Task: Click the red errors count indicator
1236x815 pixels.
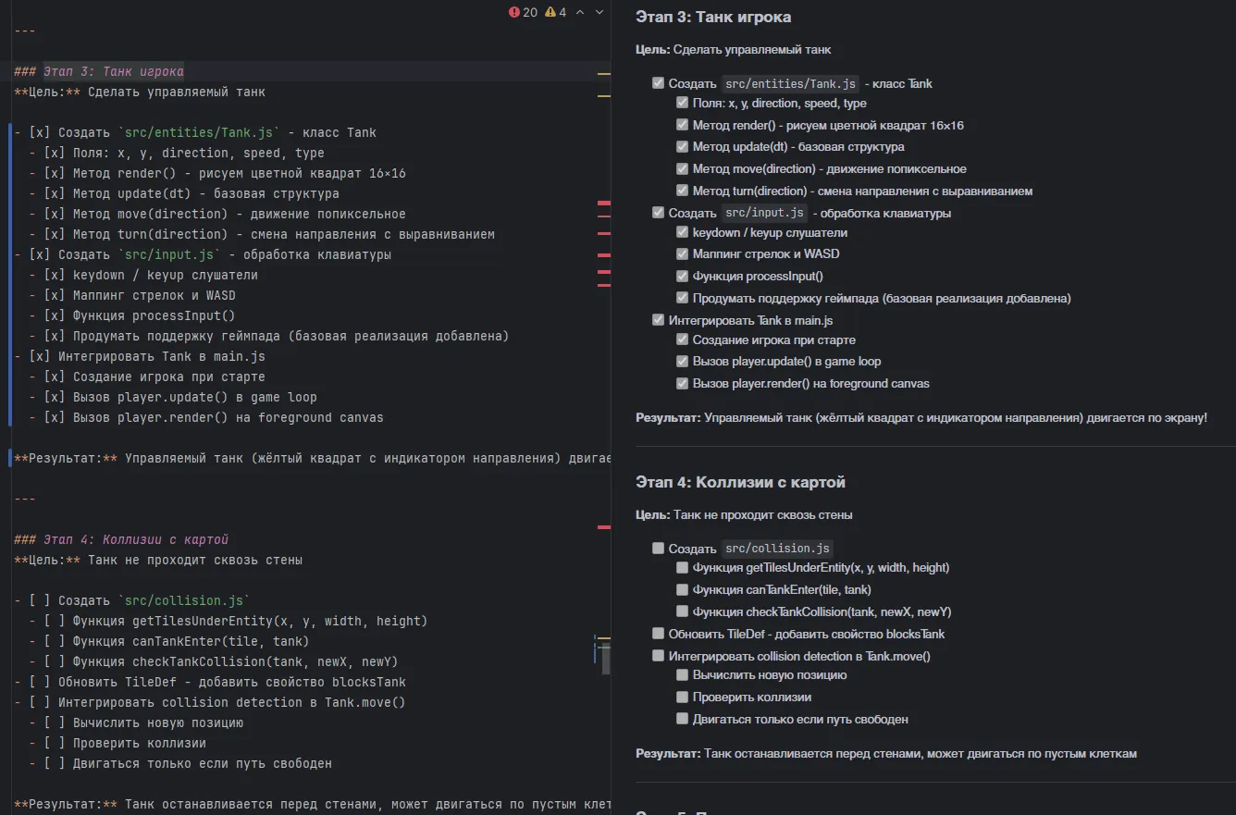Action: tap(523, 13)
